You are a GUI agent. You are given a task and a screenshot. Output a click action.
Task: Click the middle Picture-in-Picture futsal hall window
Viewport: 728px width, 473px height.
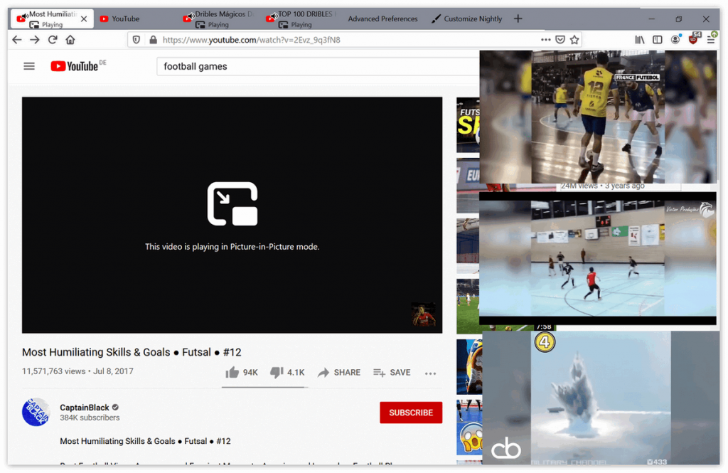tap(597, 258)
